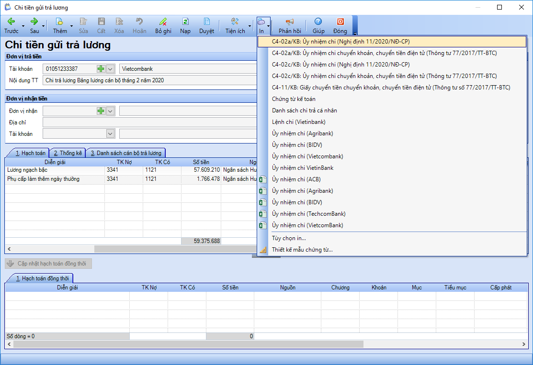533x365 pixels.
Task: Switch to 3. Danh sách cán bộ trả lương tab
Action: (126, 153)
